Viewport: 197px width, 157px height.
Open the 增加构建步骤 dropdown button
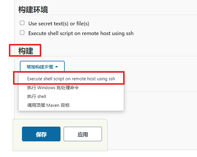(x=42, y=67)
